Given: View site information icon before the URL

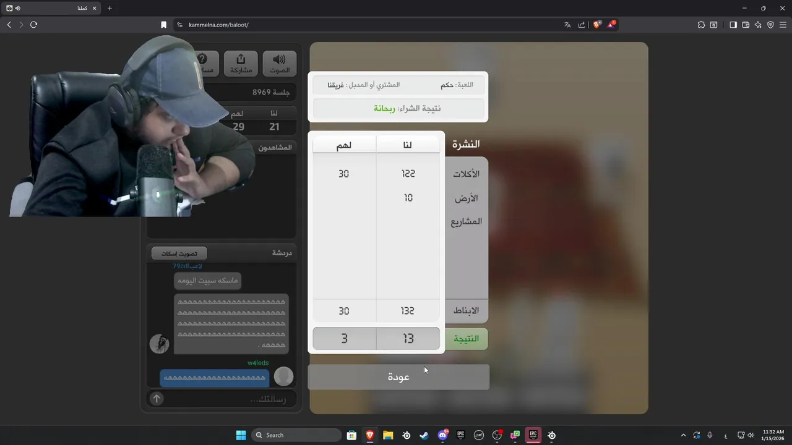Looking at the screenshot, I should coord(179,25).
